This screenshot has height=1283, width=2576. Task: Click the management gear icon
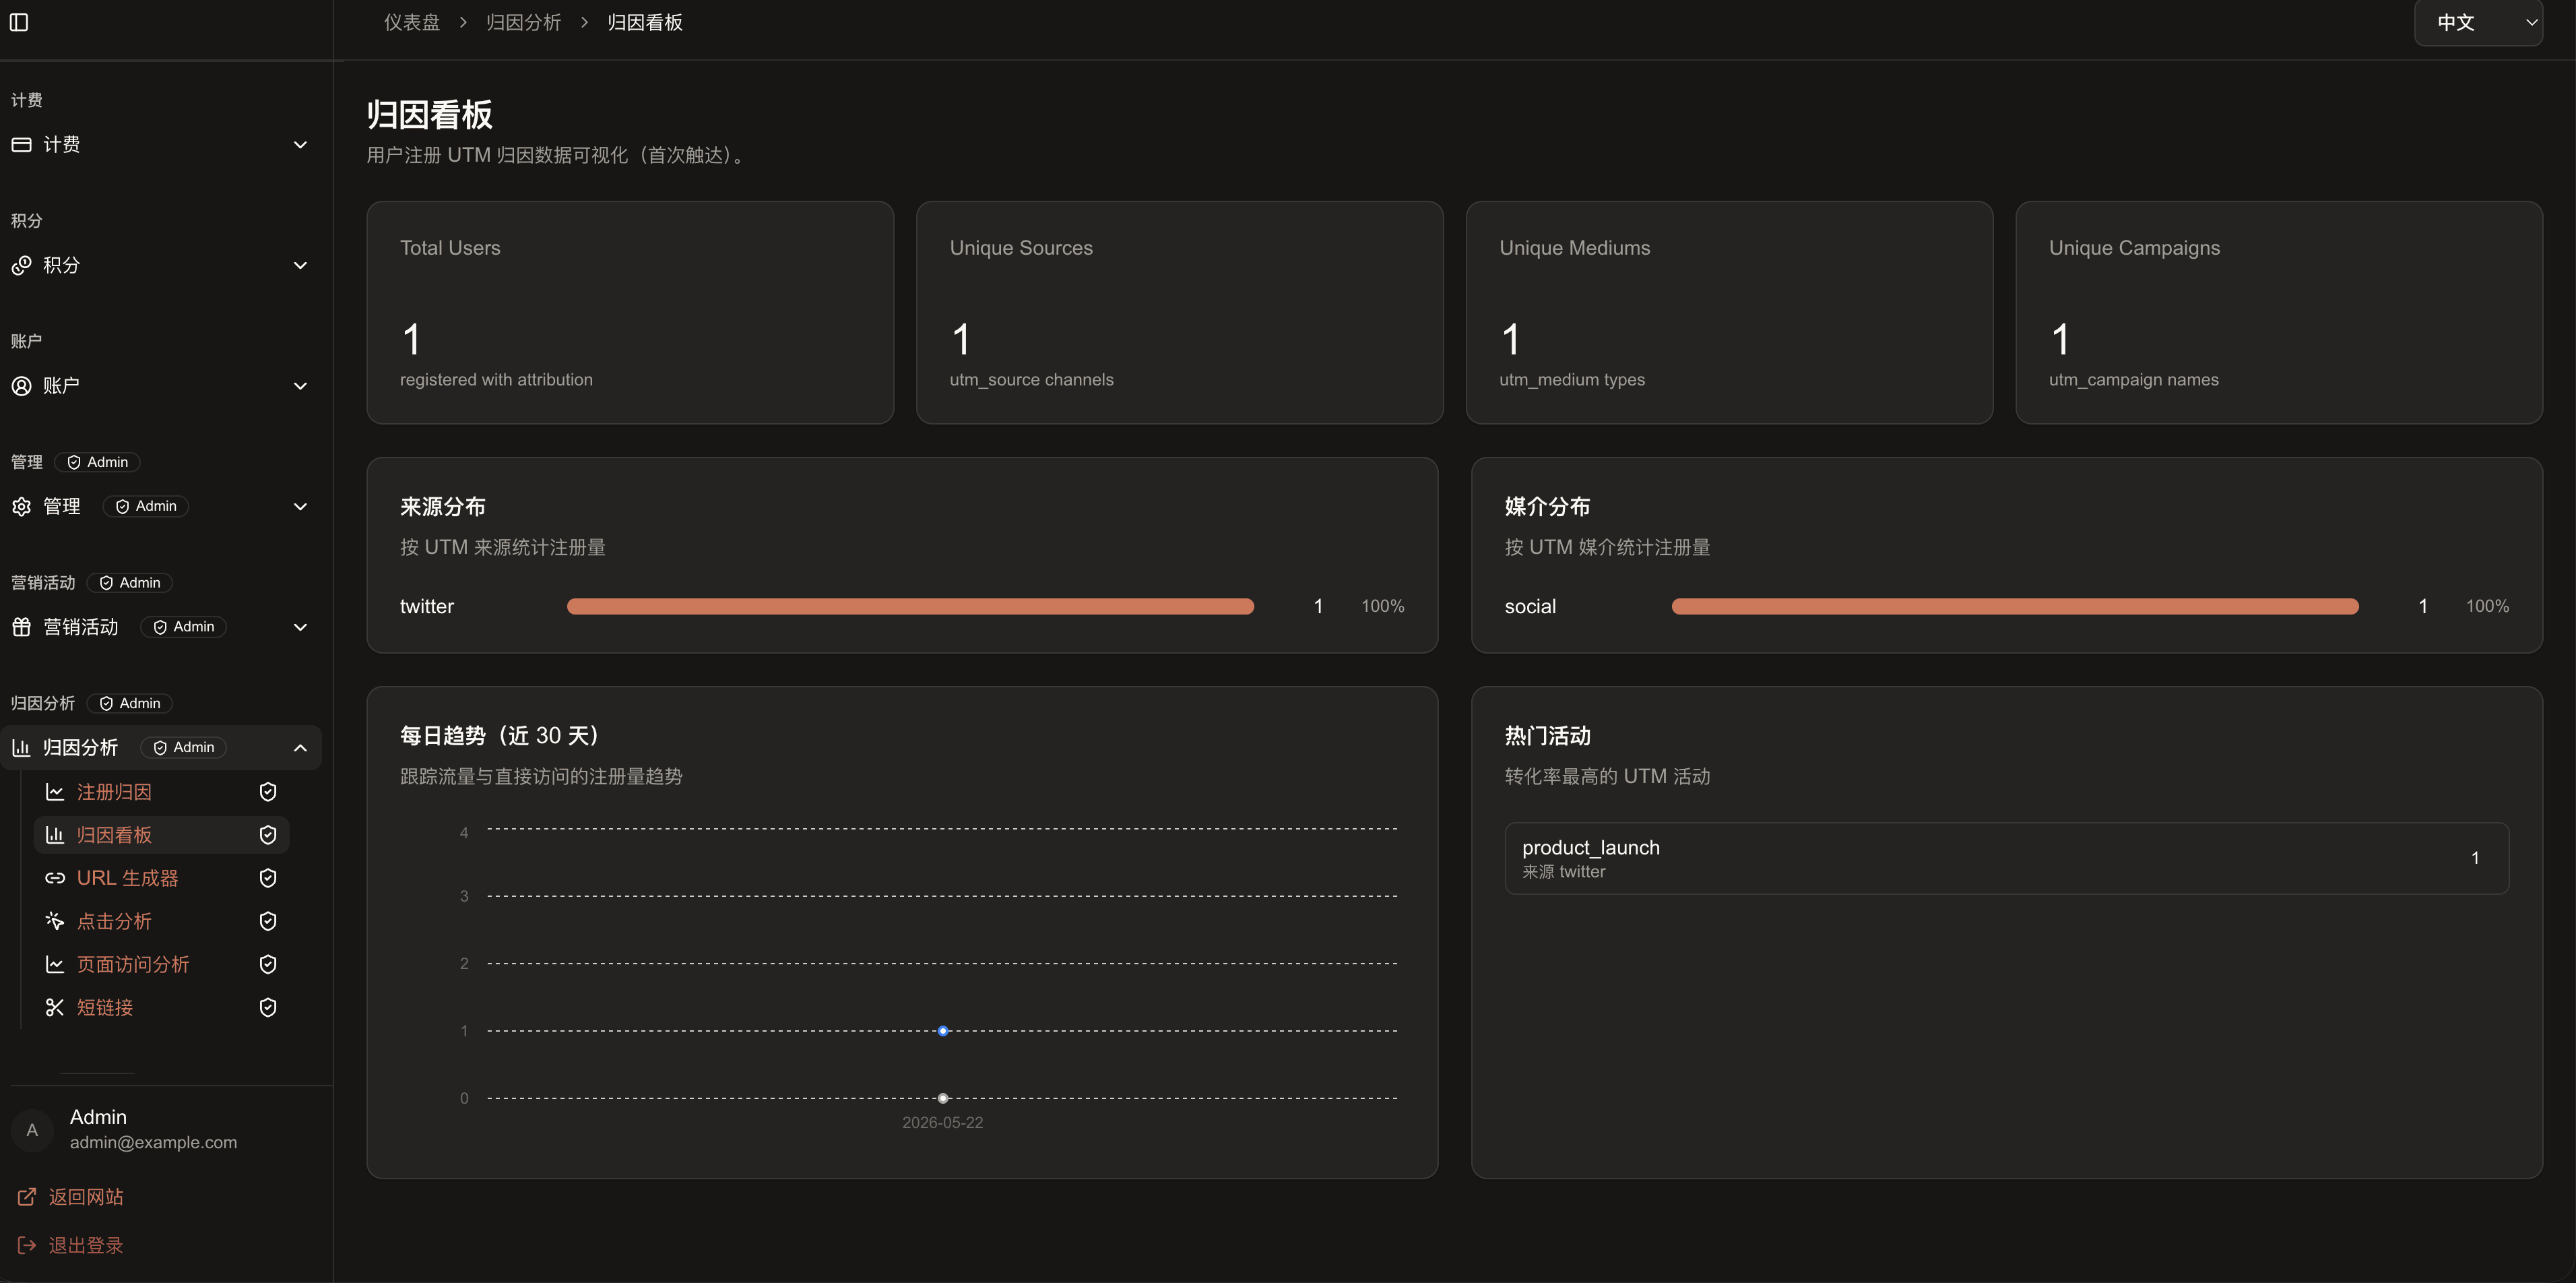coord(21,507)
